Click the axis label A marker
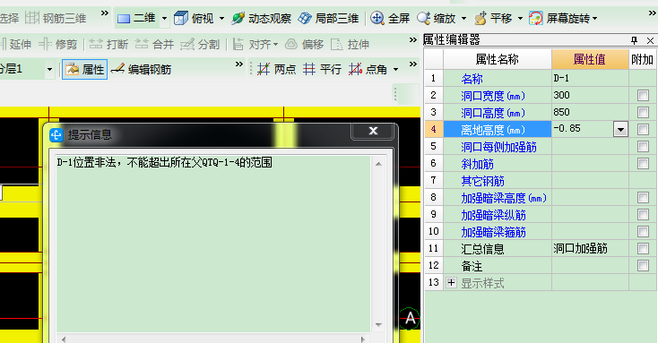658x343 pixels. point(410,318)
